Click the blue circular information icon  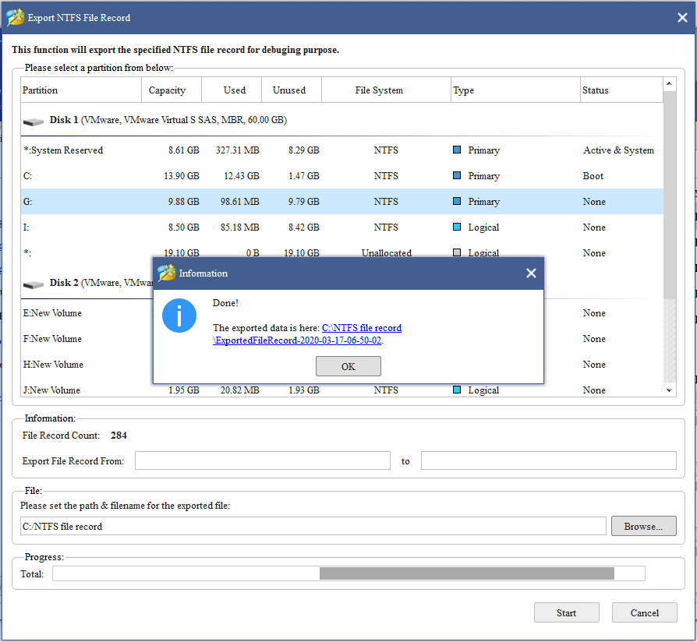(179, 316)
